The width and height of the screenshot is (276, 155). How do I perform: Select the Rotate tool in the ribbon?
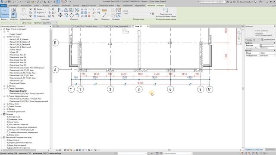[72, 15]
